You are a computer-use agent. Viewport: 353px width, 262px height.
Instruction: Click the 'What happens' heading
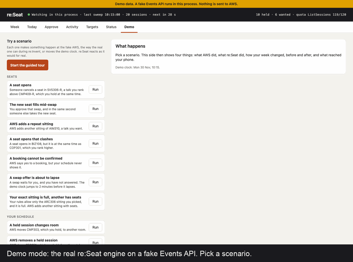pyautogui.click(x=130, y=46)
